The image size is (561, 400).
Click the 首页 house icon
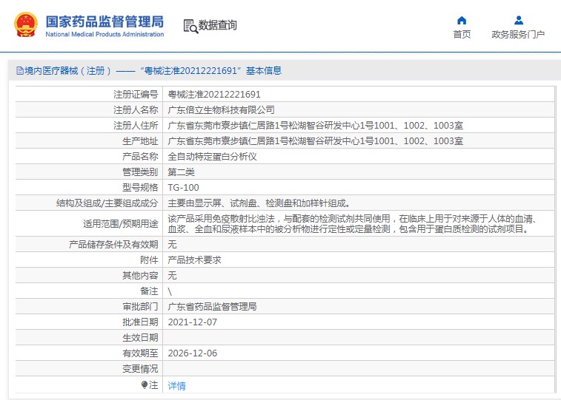tap(462, 20)
